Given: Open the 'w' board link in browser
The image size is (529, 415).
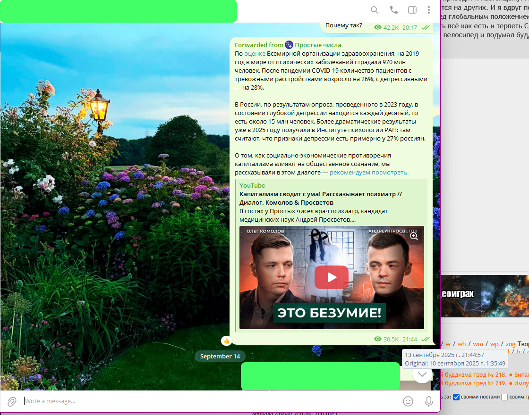Looking at the screenshot, I should click(x=448, y=344).
